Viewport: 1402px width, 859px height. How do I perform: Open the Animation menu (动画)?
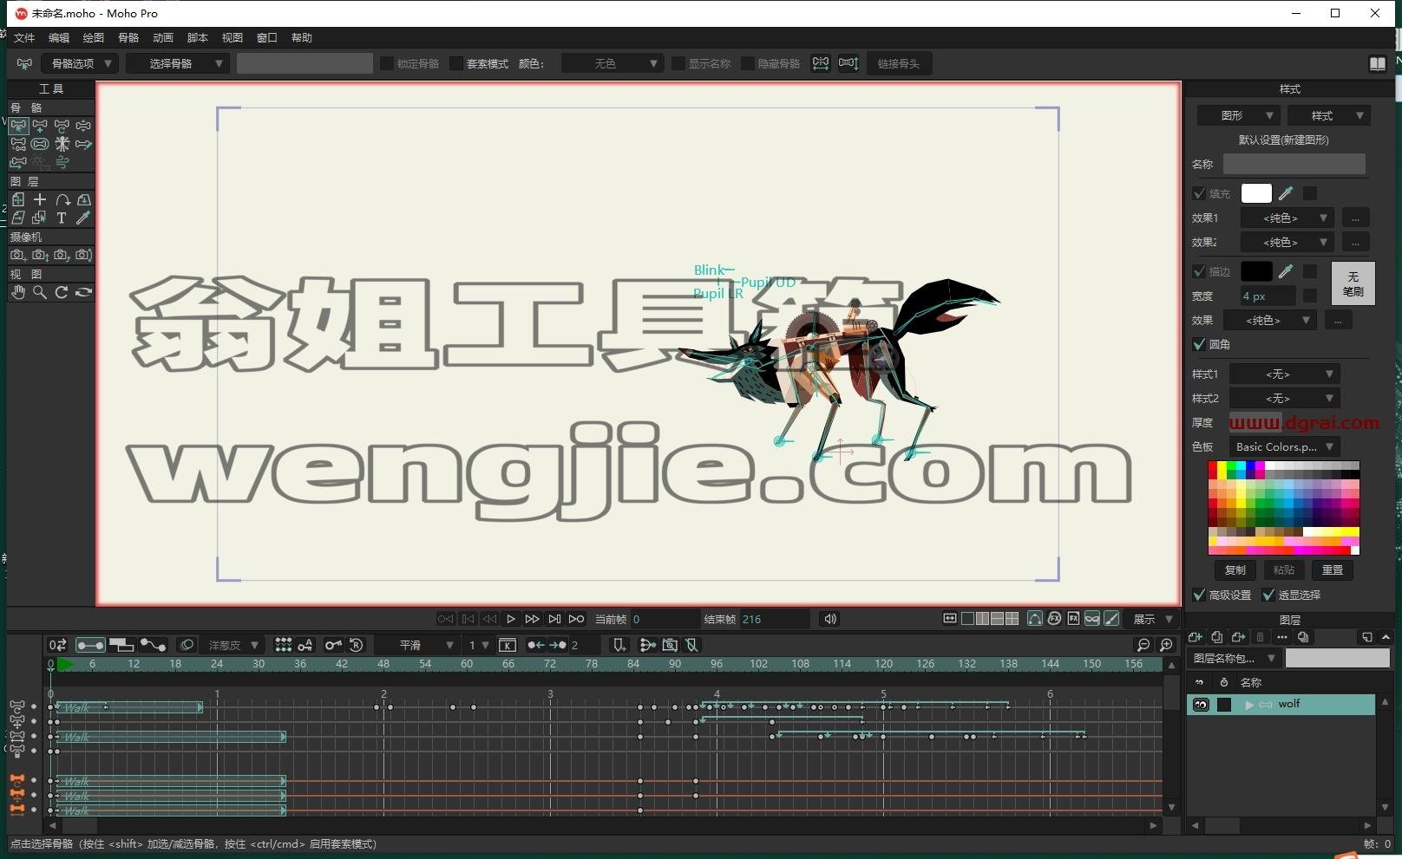tap(163, 37)
